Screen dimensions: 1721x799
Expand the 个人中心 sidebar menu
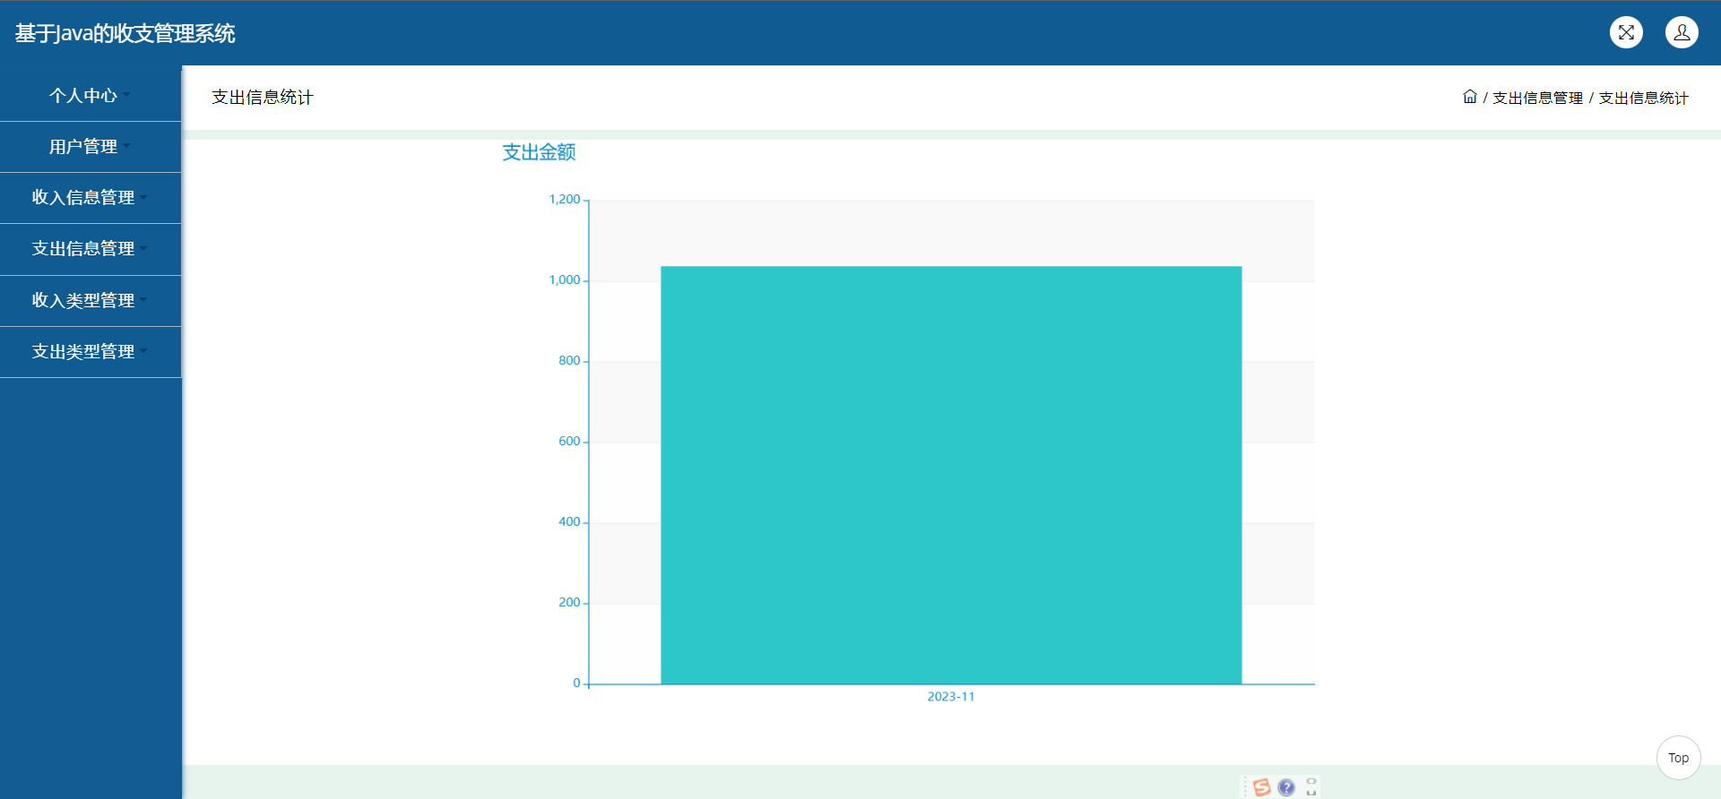pyautogui.click(x=91, y=96)
